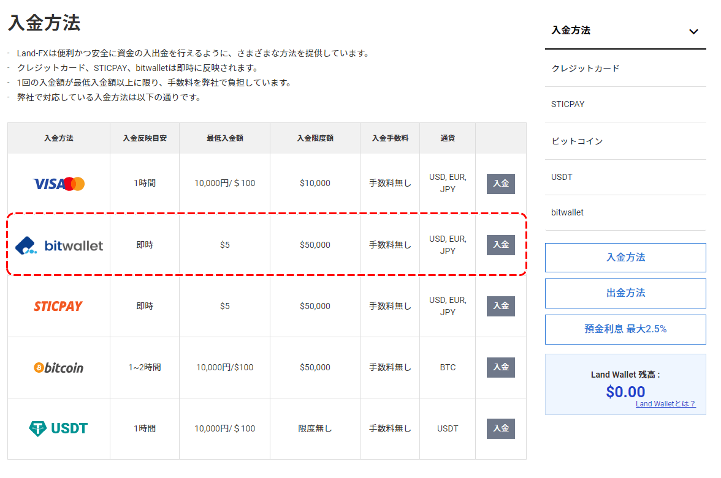
Task: Click 即時 cell in STICPAY row
Action: (x=145, y=306)
